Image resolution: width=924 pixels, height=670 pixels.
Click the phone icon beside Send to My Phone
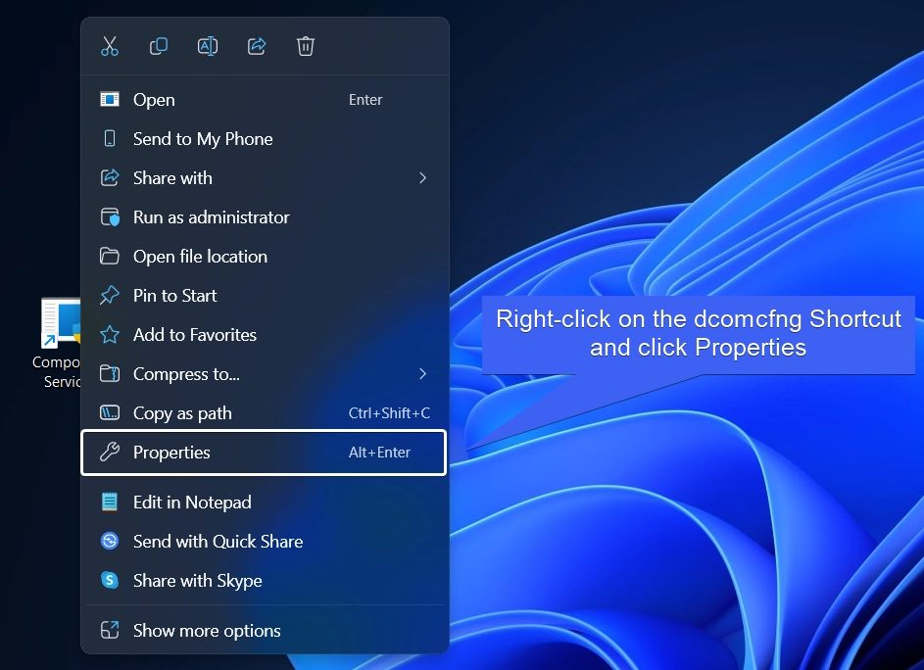point(110,138)
